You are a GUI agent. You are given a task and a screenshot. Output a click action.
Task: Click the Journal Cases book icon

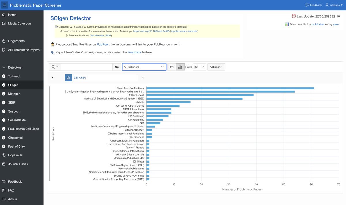tap(4, 164)
